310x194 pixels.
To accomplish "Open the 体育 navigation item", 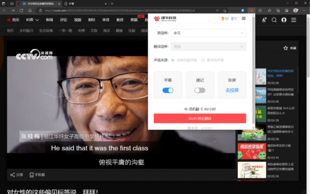I will [x=106, y=20].
